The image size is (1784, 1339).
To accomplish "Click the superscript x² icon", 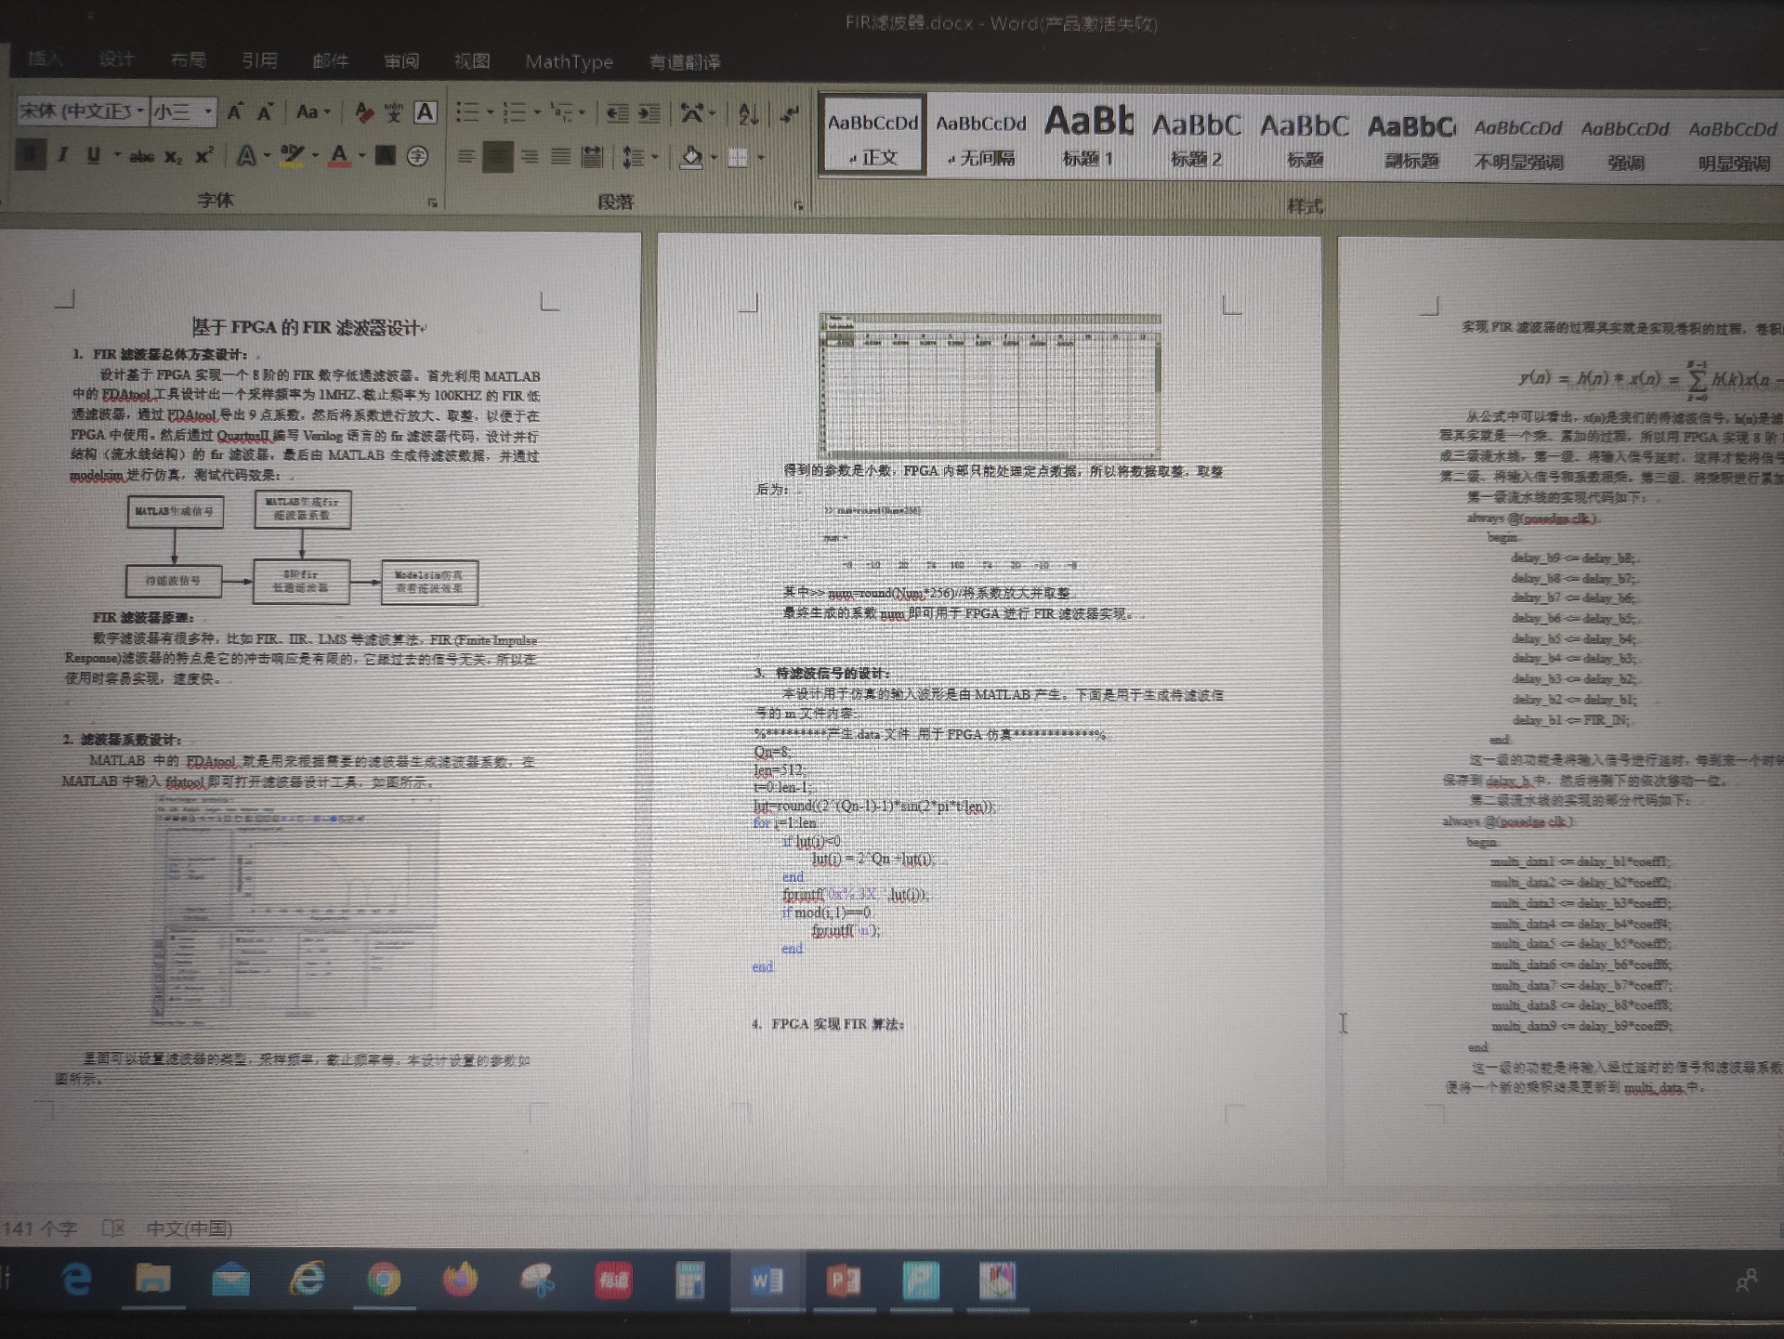I will coord(204,156).
